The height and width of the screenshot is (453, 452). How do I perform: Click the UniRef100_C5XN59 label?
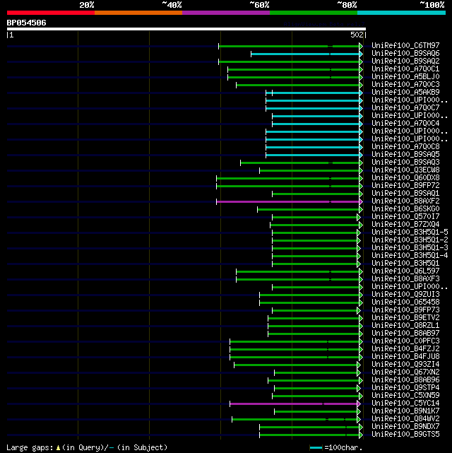[405, 396]
